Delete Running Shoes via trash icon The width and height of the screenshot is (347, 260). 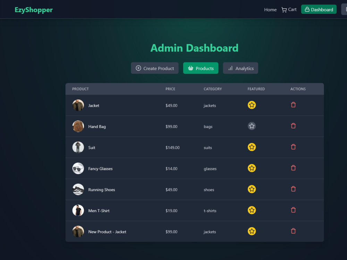pos(293,189)
